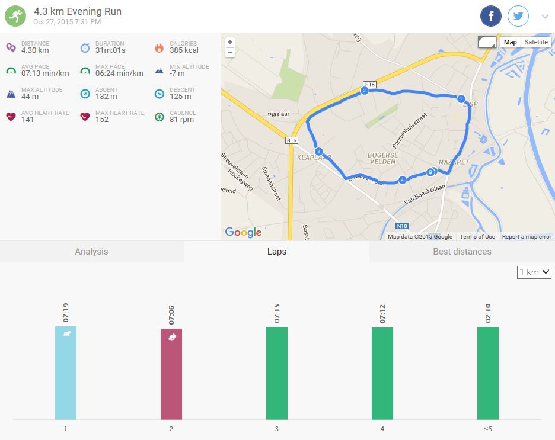The height and width of the screenshot is (440, 555).
Task: Click Report a map error link
Action: pyautogui.click(x=527, y=237)
